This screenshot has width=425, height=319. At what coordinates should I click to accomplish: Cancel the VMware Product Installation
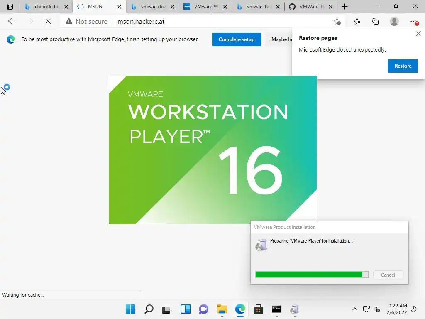click(388, 275)
